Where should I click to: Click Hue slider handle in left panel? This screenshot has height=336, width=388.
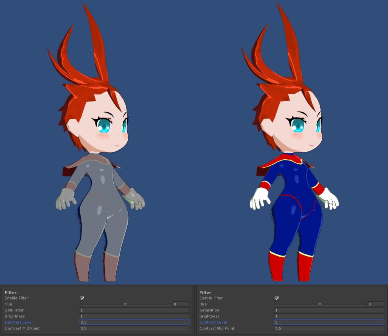125,304
